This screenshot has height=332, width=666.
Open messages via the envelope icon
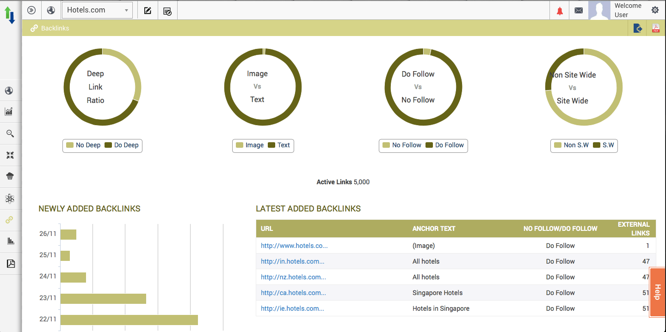579,10
